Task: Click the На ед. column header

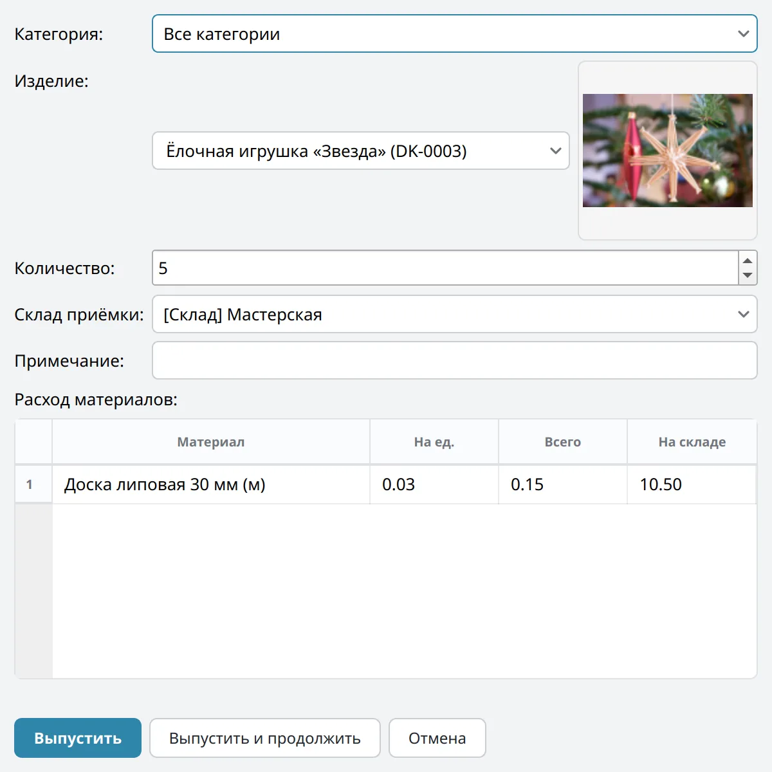Action: click(434, 442)
